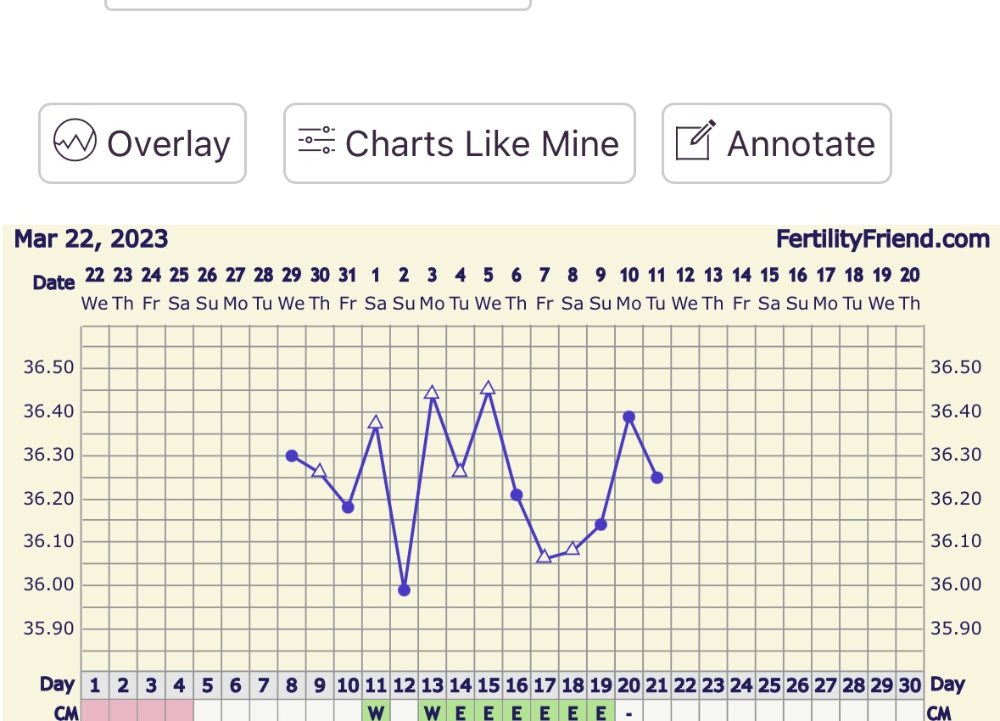Click the dash CM cell on day 20
Viewport: 1000px width, 721px height.
(x=628, y=713)
